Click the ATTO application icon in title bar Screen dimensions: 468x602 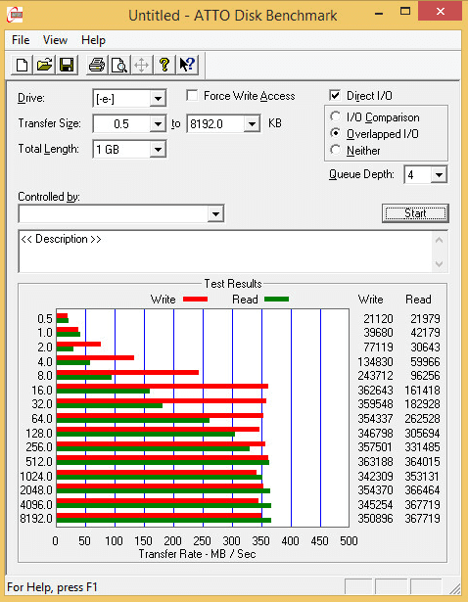click(15, 15)
